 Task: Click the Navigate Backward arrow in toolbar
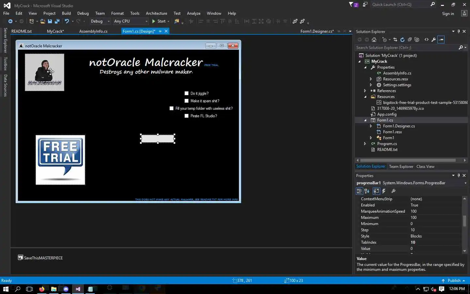[10, 21]
